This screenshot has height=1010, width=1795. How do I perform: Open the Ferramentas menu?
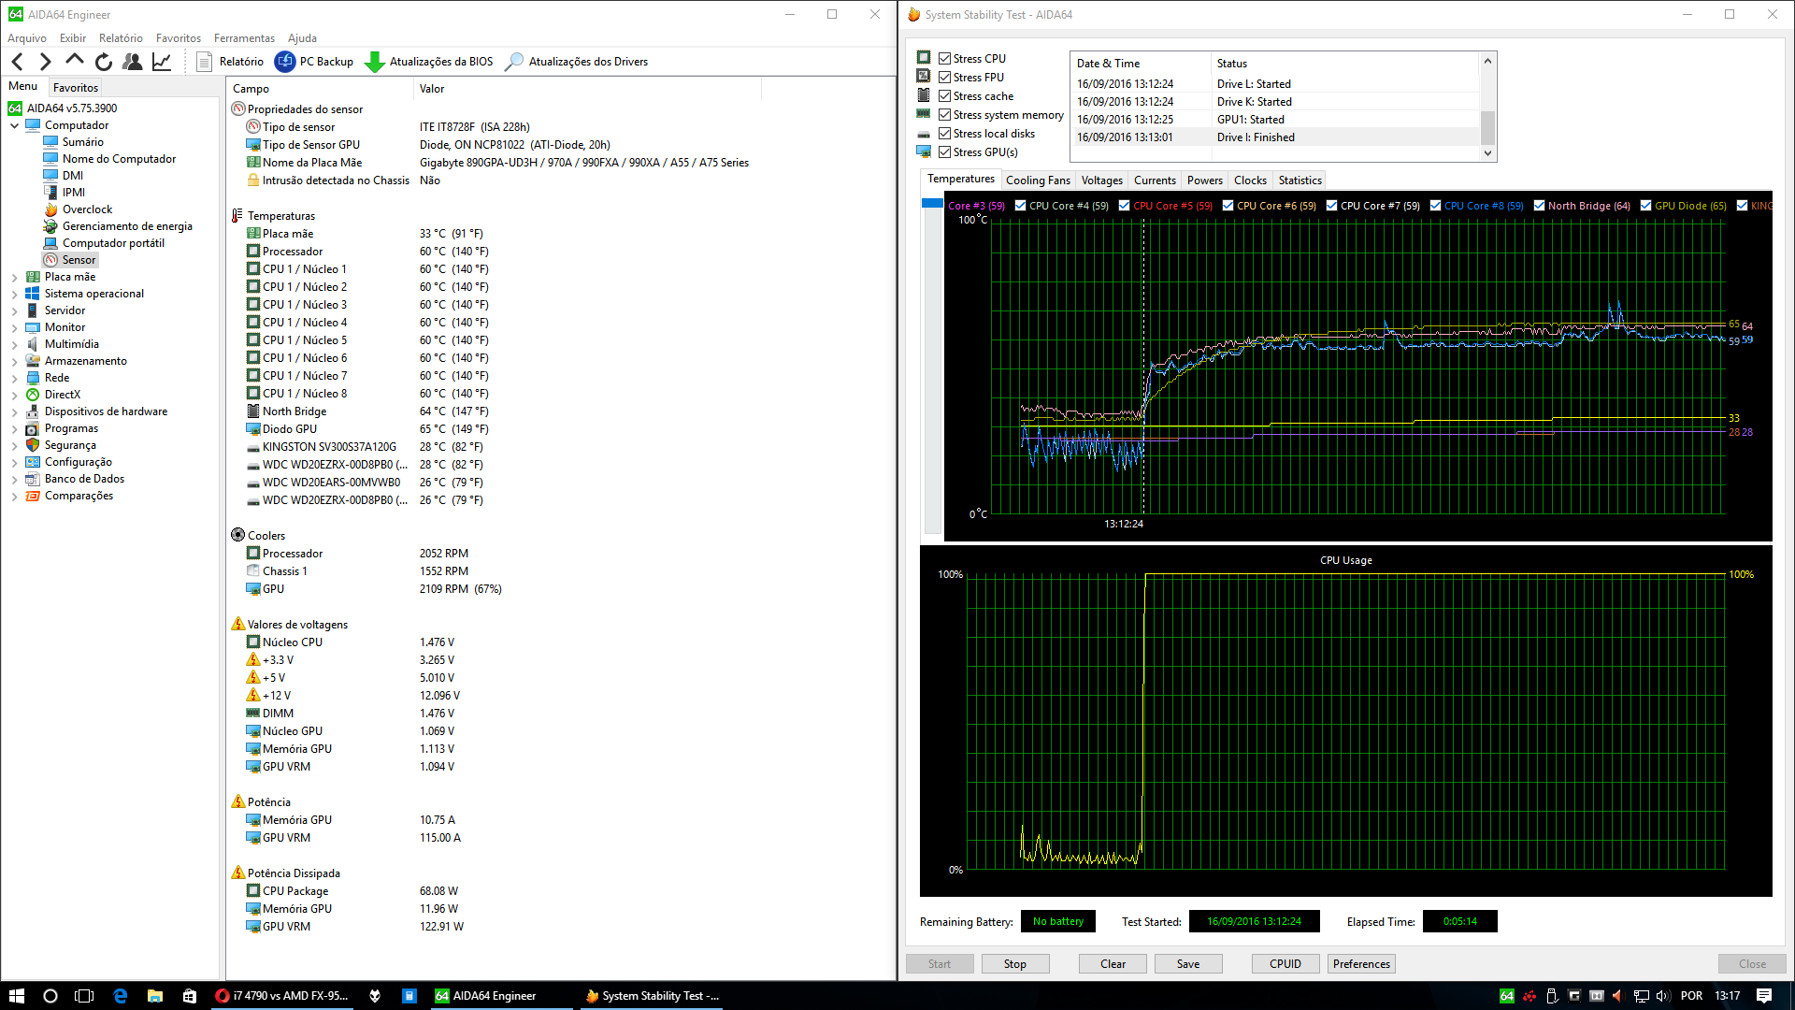click(x=244, y=38)
